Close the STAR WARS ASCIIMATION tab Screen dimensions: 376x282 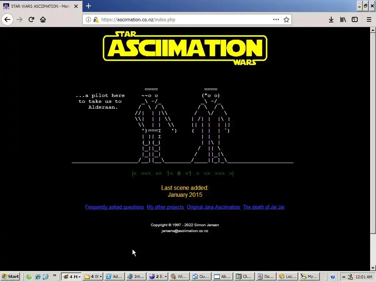click(x=76, y=6)
